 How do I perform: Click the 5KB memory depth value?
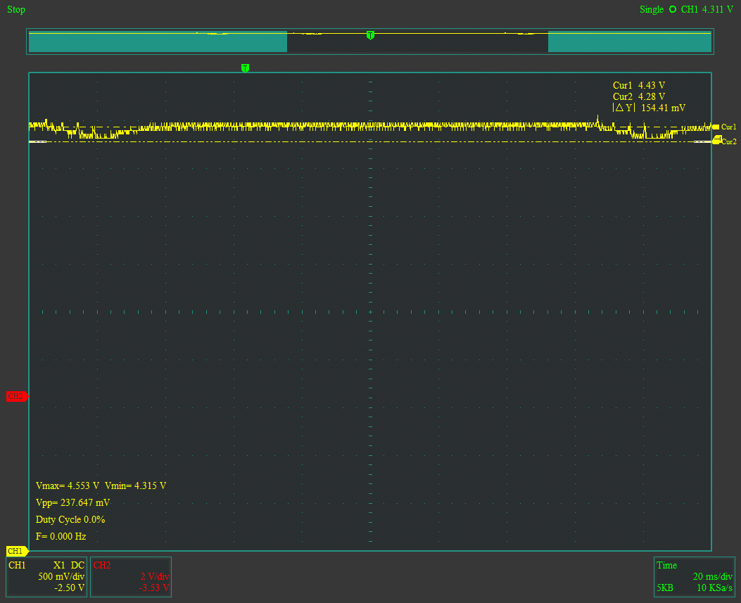(665, 588)
